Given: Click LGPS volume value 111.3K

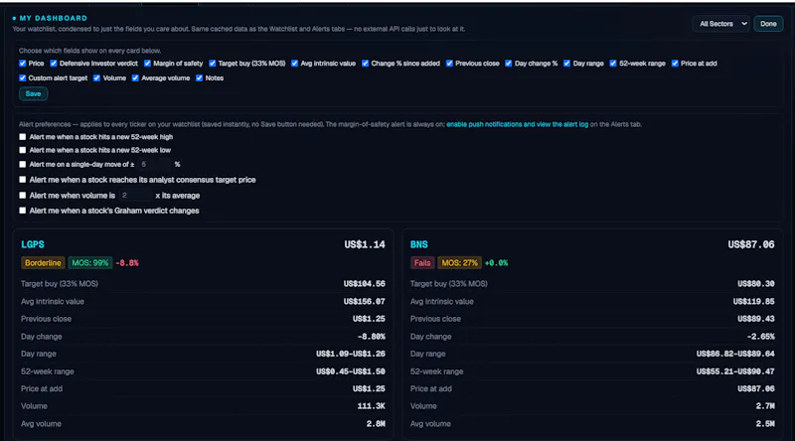Looking at the screenshot, I should coord(371,406).
